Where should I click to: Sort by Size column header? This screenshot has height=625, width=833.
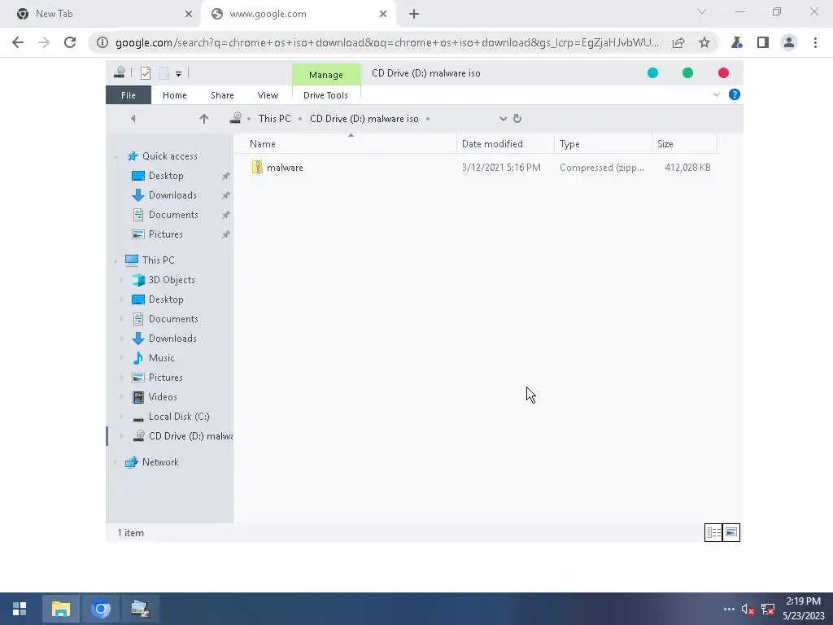click(x=684, y=144)
